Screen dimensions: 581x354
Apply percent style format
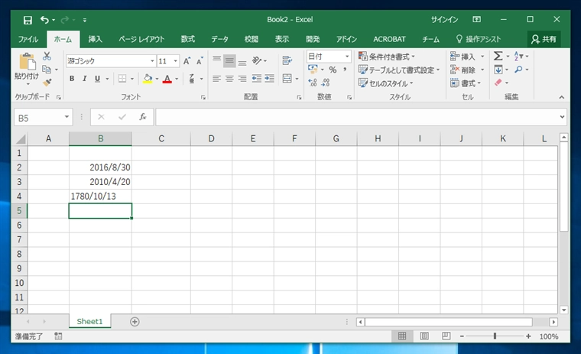click(x=333, y=70)
